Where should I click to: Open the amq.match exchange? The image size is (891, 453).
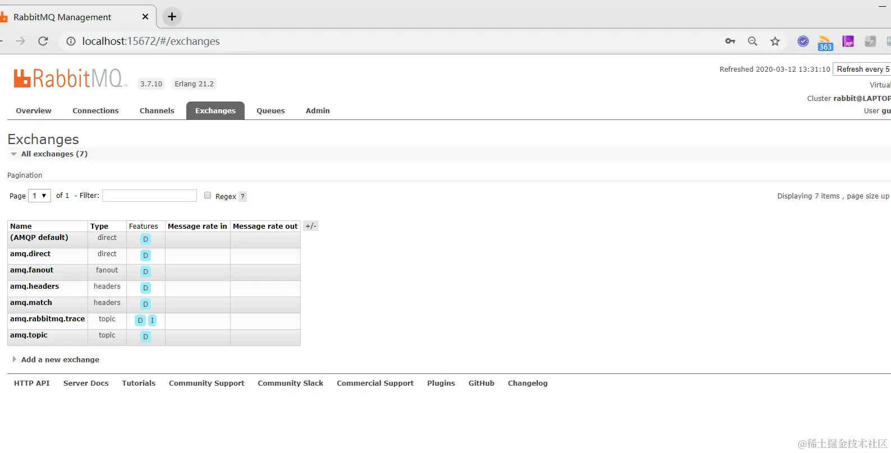[31, 302]
